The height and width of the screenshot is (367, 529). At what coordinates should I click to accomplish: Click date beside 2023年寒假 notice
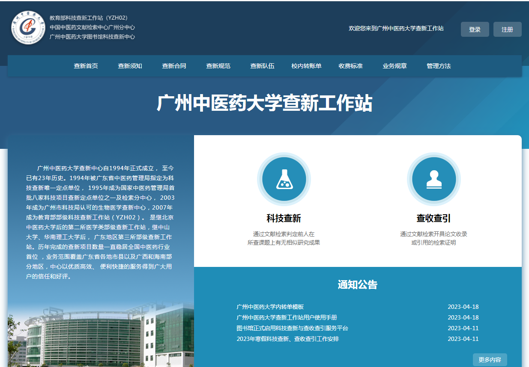(x=463, y=339)
